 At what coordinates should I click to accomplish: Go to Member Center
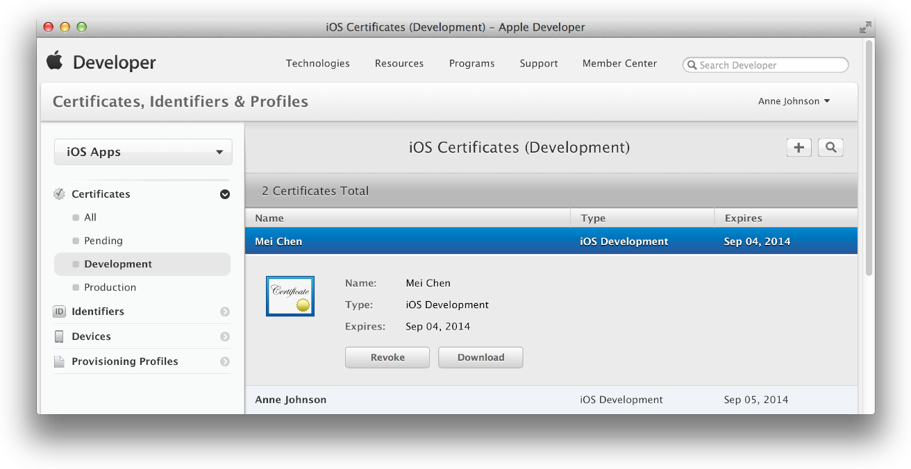pyautogui.click(x=619, y=63)
